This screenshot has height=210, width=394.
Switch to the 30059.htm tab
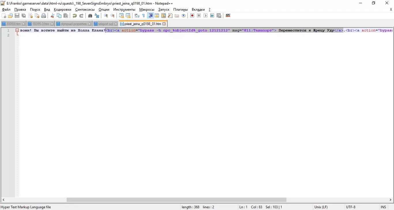(13, 24)
